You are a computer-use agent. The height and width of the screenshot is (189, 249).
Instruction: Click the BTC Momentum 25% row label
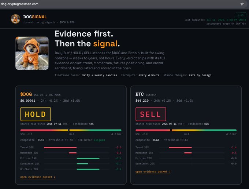[144, 153]
